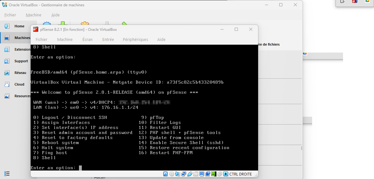
Task: Click the shared folders status icon
Action: [196, 174]
